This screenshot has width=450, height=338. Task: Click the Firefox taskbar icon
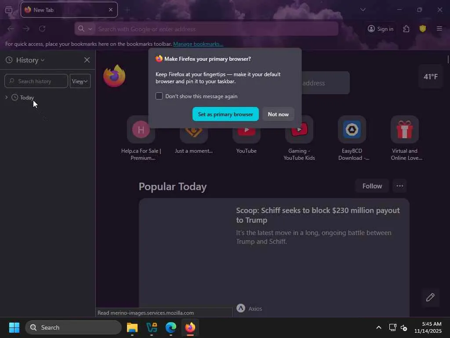pyautogui.click(x=190, y=327)
